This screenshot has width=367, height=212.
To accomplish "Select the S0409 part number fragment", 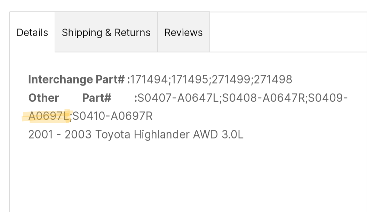I will (326, 97).
